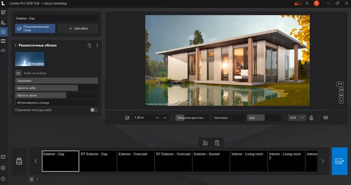Screen dimensions: 351x185
Task: Adjust the яркость неба slider
Action: (x=57, y=88)
